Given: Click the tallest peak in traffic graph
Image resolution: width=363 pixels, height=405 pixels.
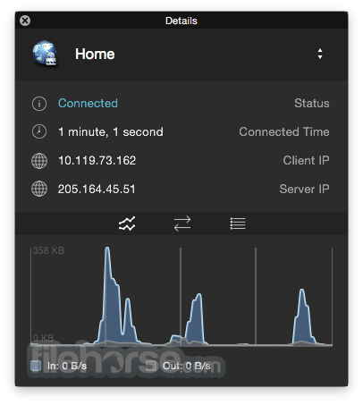Looking at the screenshot, I should pos(107,250).
